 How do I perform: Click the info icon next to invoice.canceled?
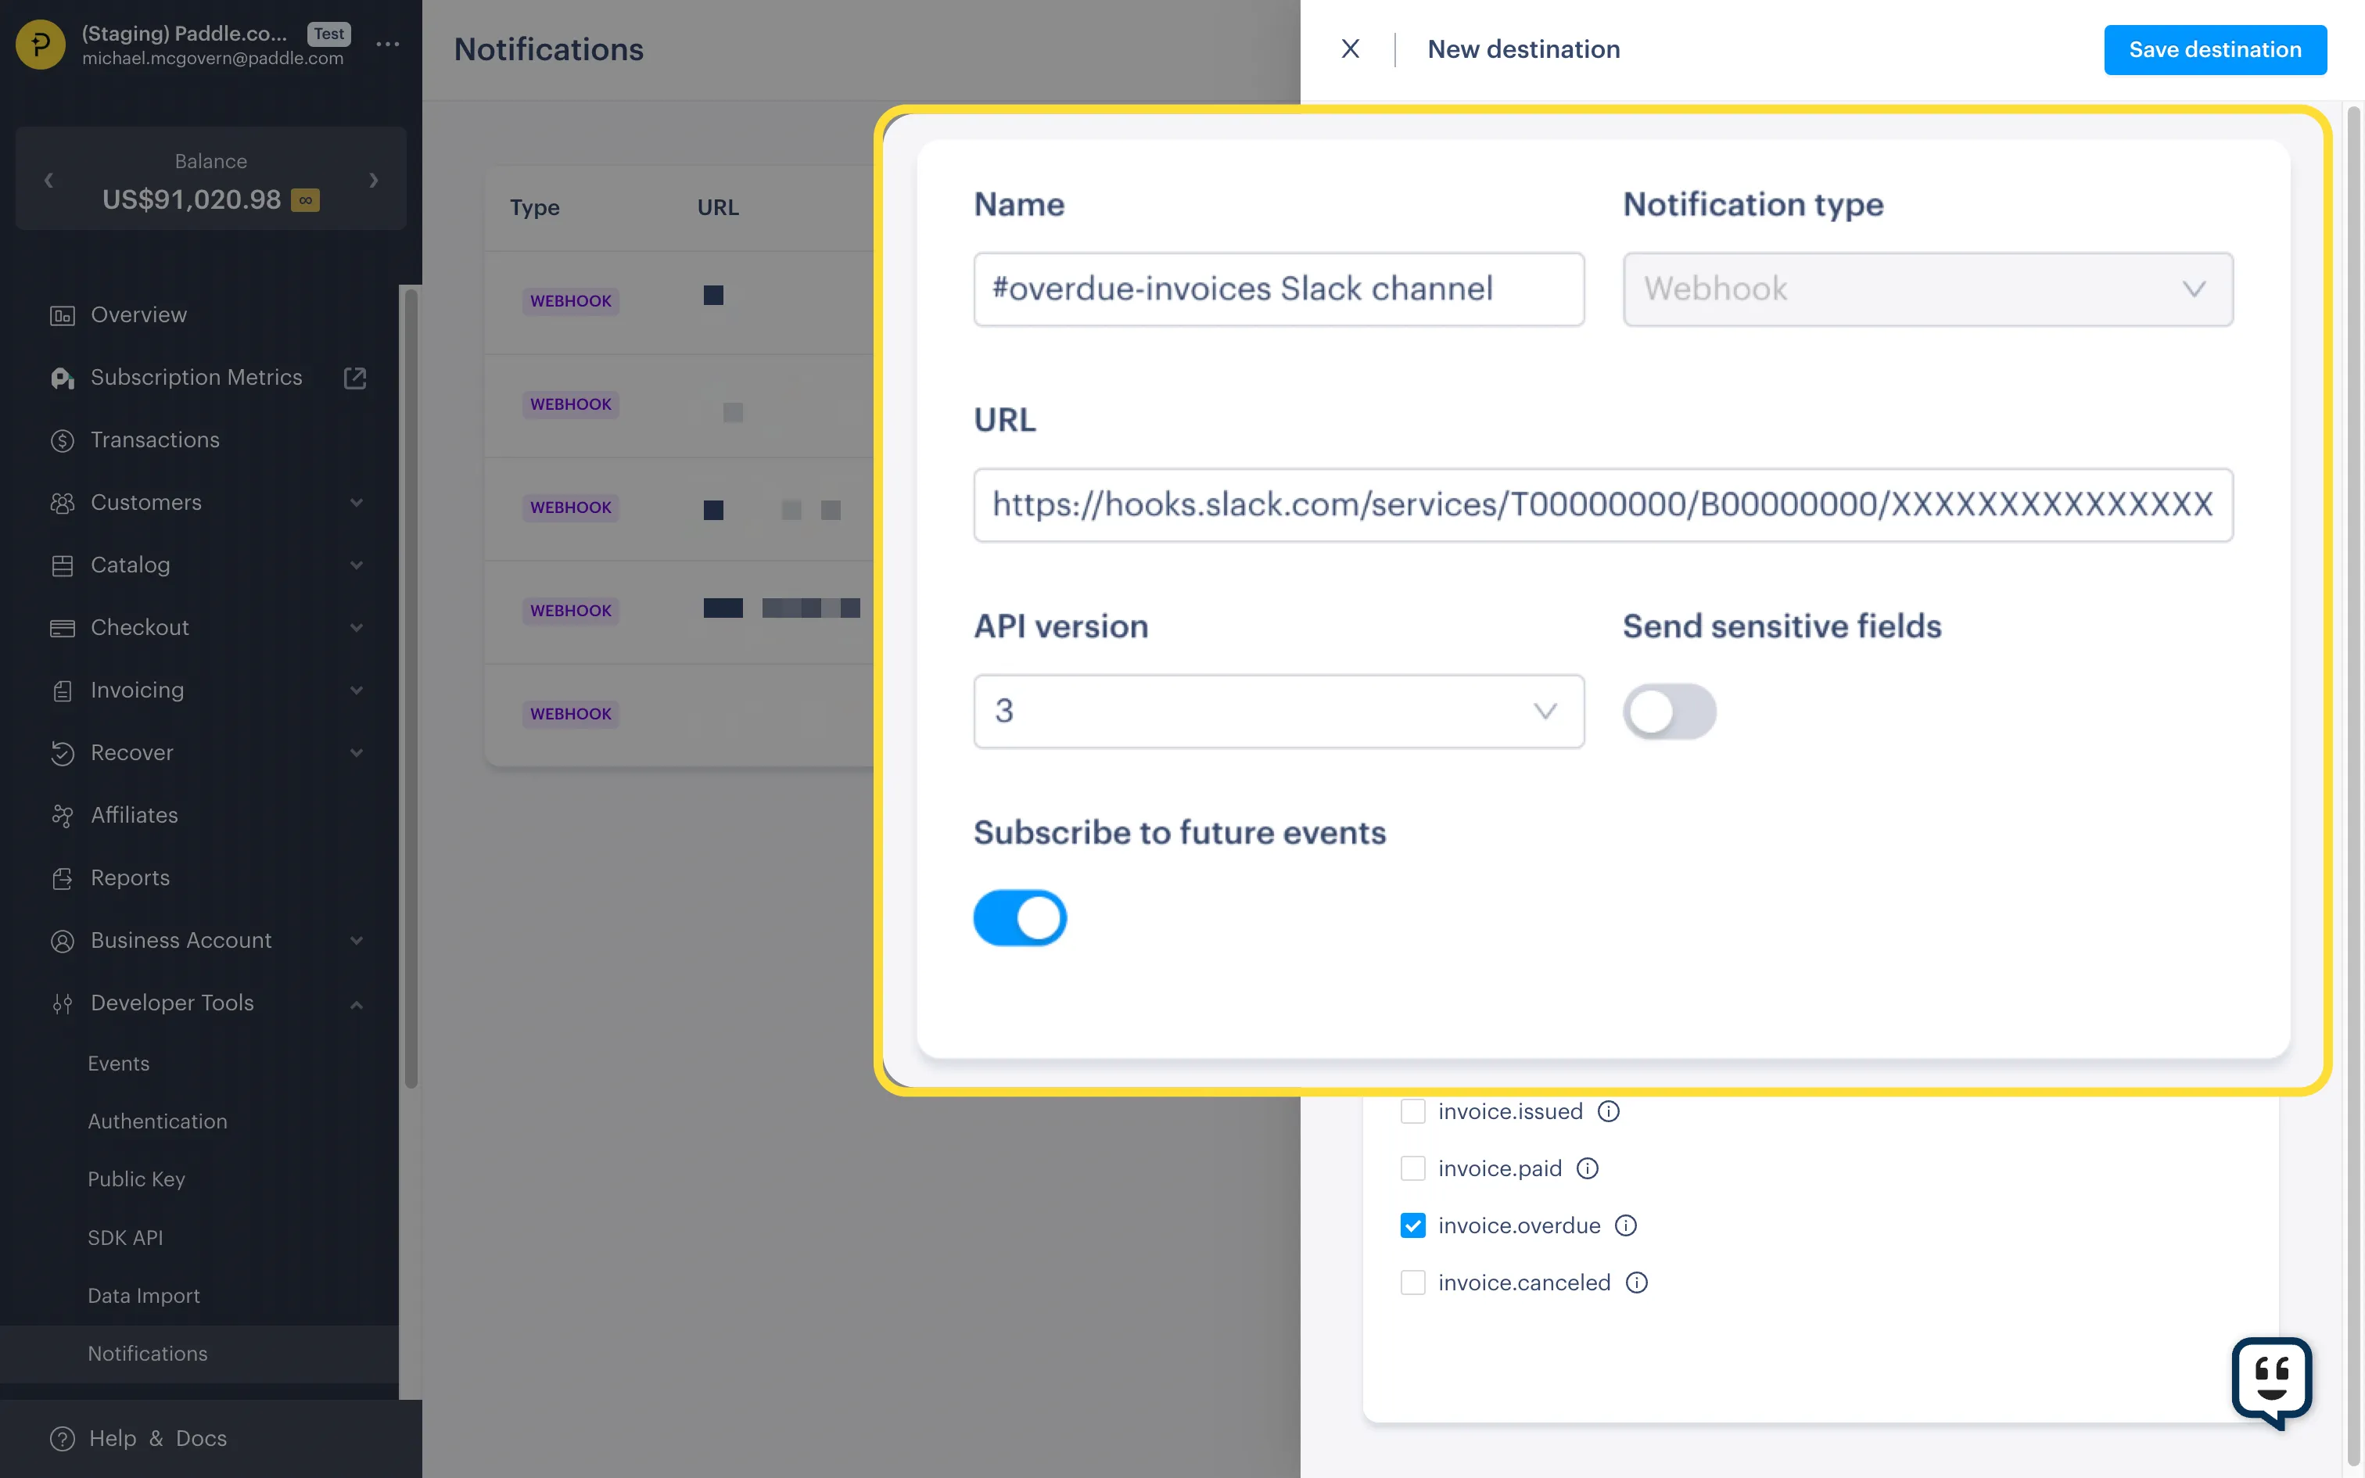tap(1636, 1282)
